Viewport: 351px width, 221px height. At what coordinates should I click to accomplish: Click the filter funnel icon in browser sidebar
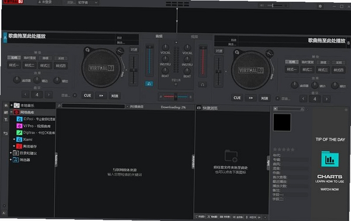[6, 120]
